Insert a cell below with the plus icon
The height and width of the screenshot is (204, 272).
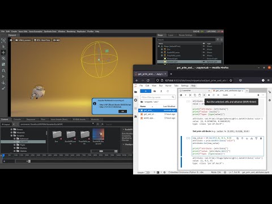pyautogui.click(x=185, y=95)
